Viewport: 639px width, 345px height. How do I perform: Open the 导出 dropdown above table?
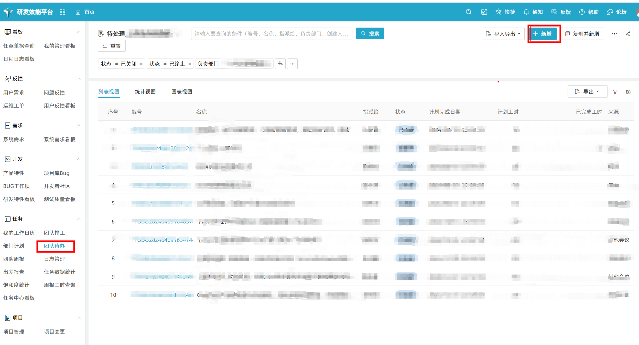[587, 92]
